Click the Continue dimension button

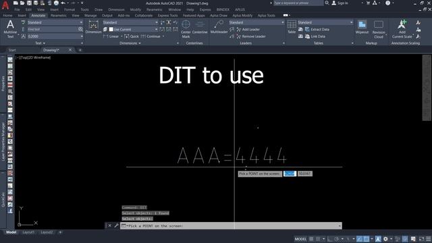[151, 36]
